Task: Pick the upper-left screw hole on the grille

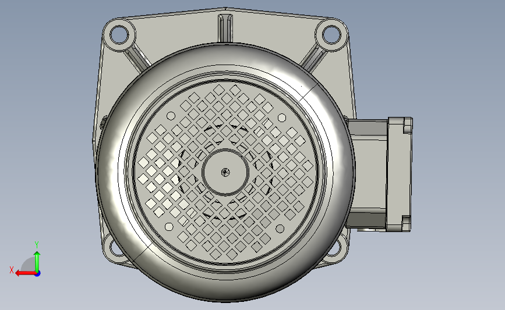Action: (171, 116)
